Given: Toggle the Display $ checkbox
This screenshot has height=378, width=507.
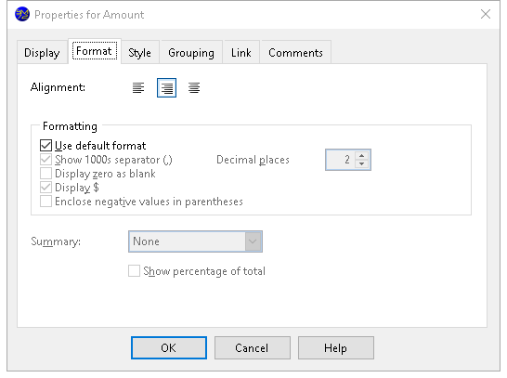Looking at the screenshot, I should (45, 188).
